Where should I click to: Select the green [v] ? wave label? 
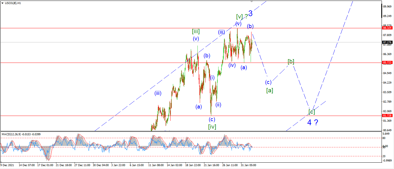click(242, 16)
